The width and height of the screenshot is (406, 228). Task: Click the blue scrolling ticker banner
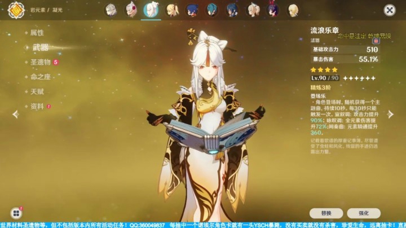(203, 225)
